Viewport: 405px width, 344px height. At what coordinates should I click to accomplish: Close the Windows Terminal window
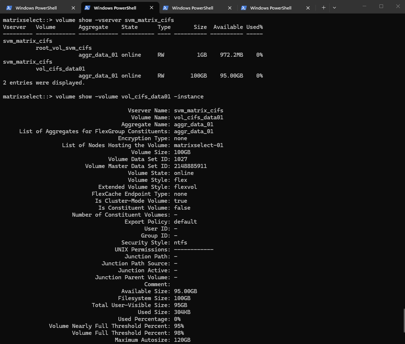pyautogui.click(x=398, y=6)
